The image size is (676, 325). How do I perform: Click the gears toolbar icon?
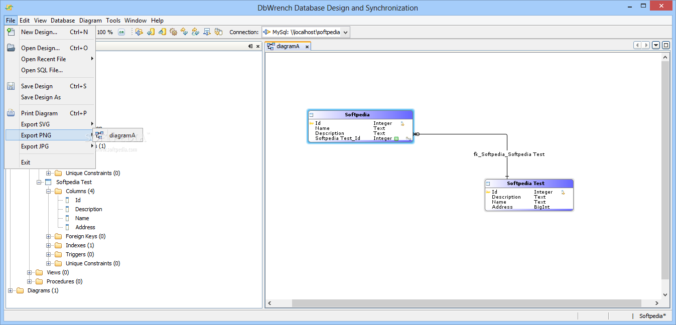click(173, 32)
